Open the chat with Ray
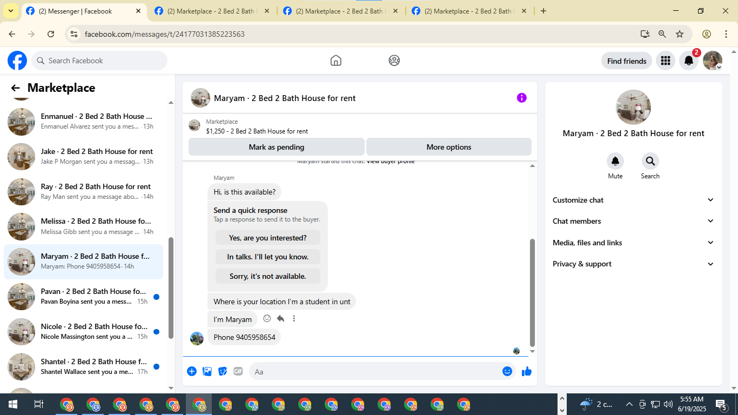The width and height of the screenshot is (738, 415). click(84, 192)
